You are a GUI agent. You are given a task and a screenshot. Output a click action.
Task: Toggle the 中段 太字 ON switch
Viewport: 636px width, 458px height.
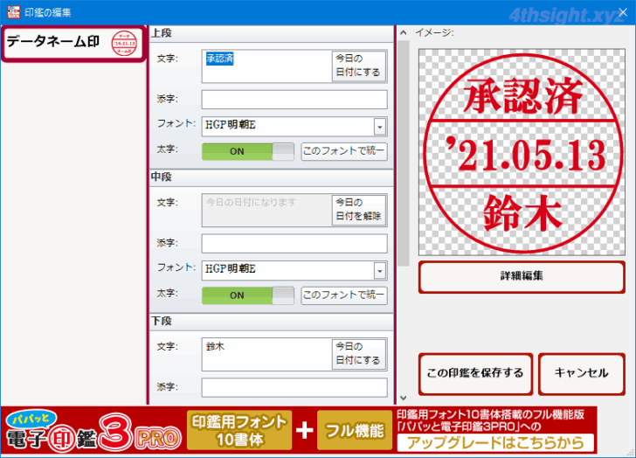(248, 295)
